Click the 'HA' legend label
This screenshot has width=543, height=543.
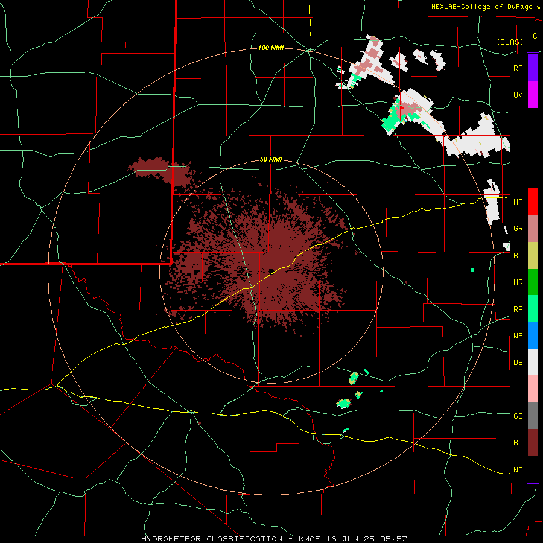coord(518,202)
